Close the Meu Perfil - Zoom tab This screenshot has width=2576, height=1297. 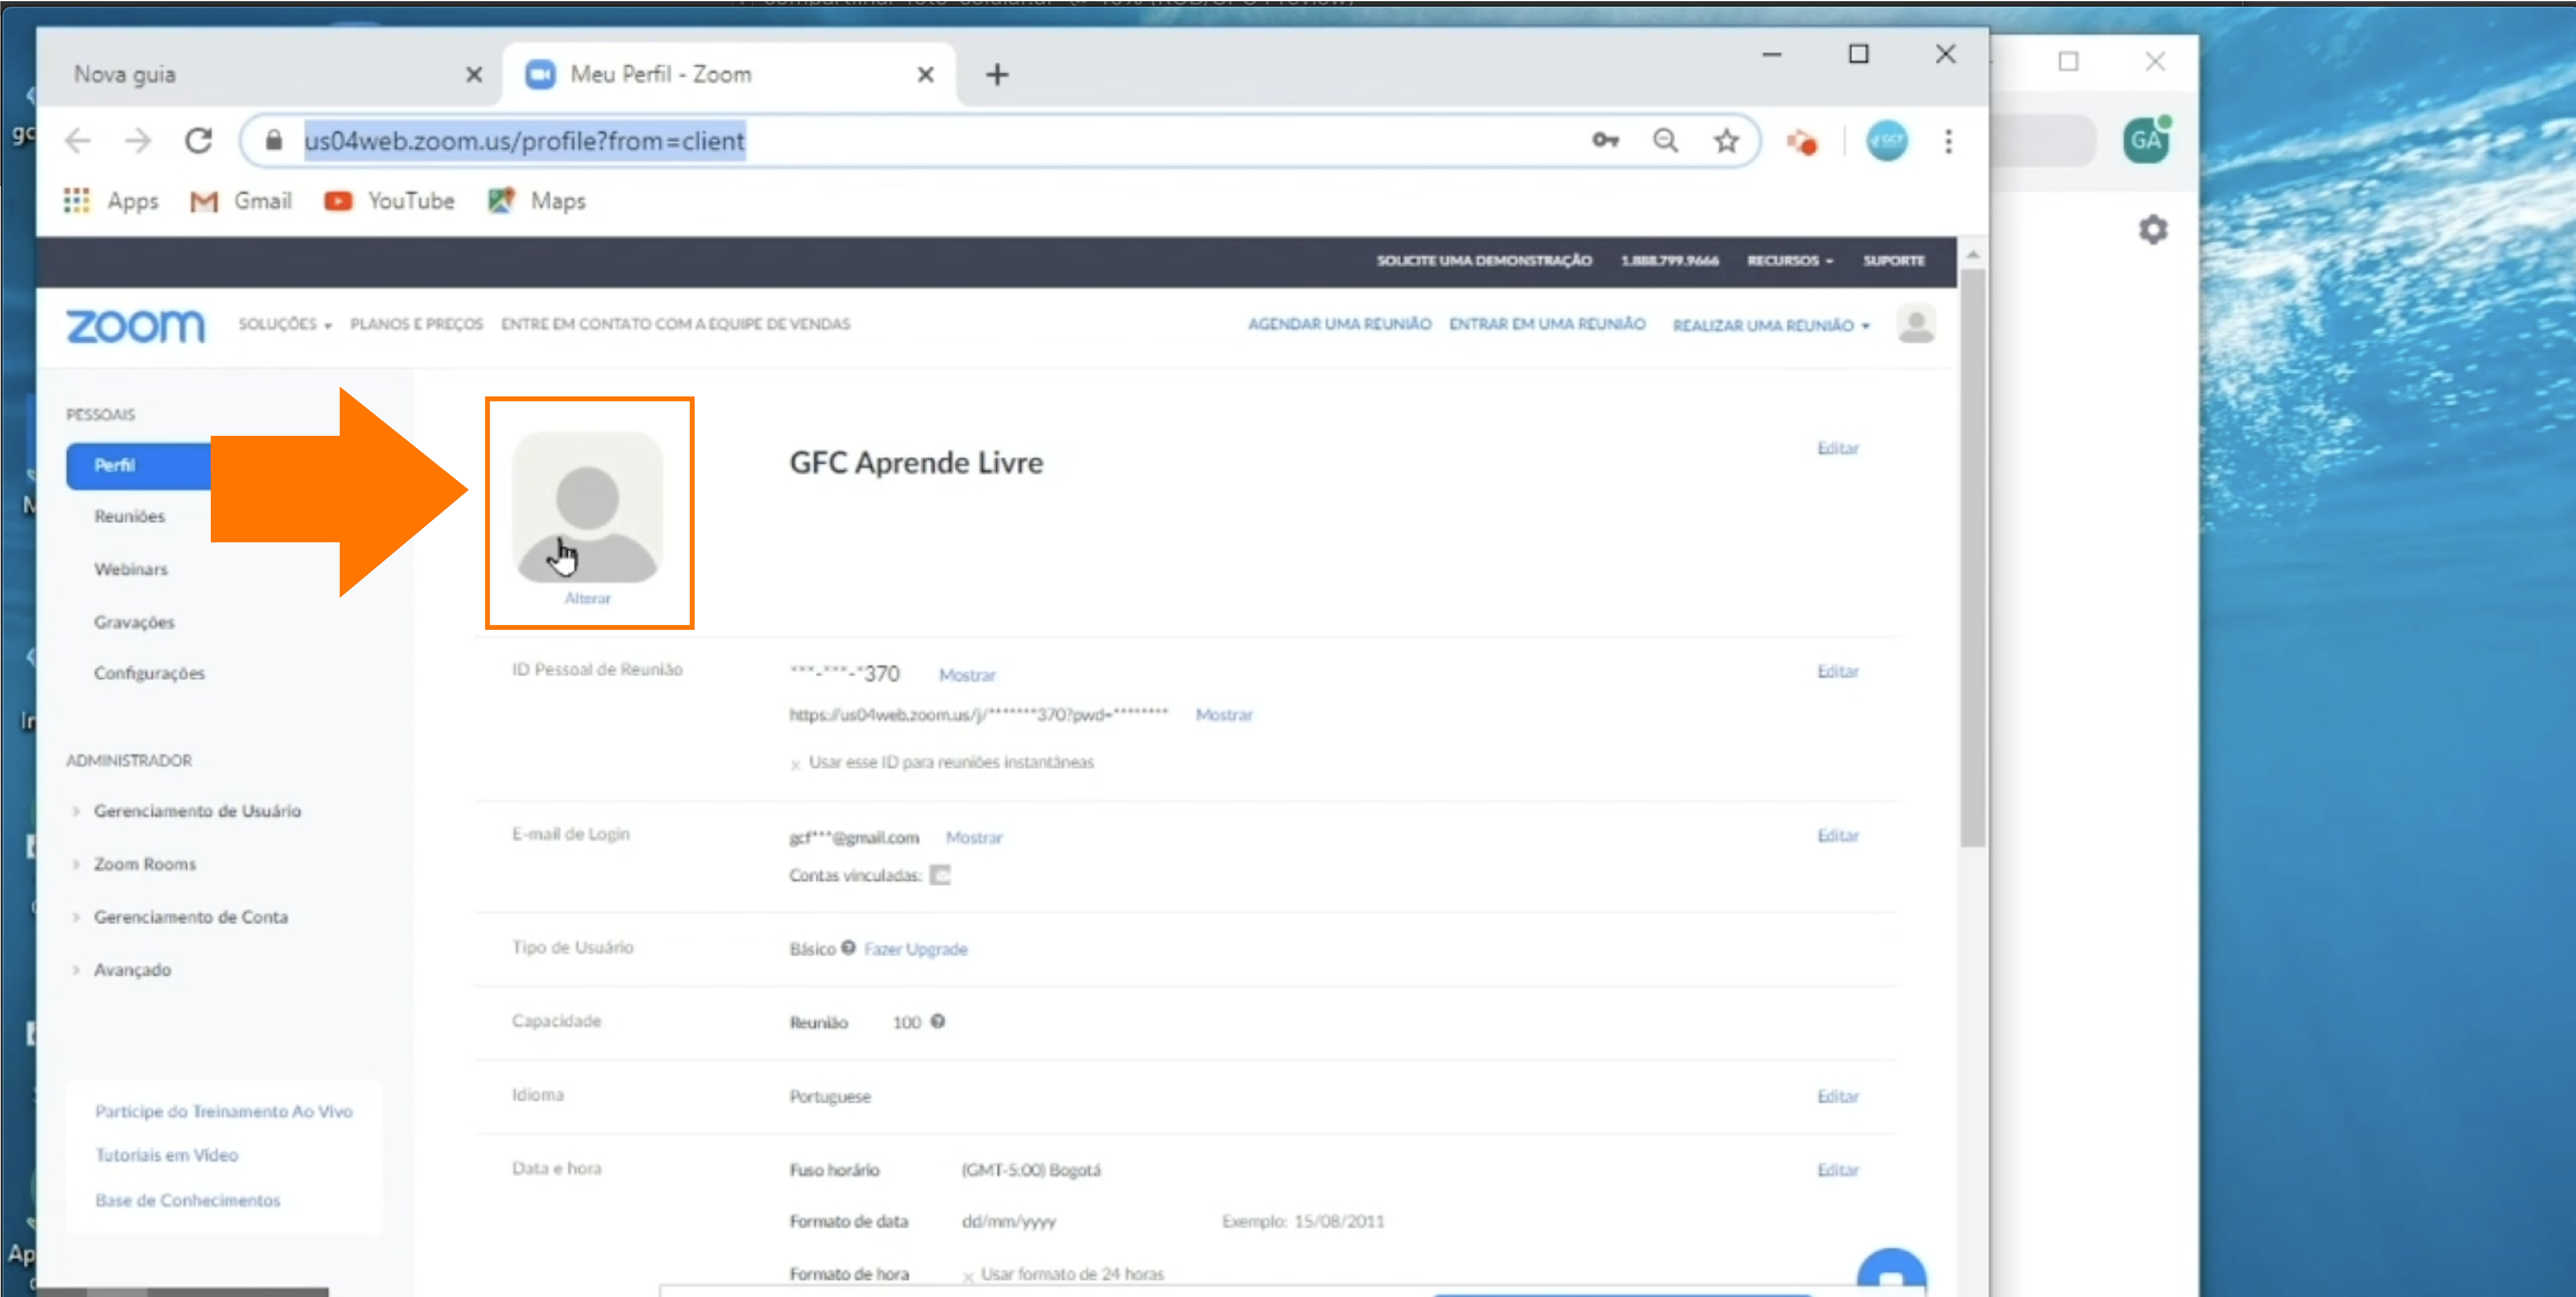pyautogui.click(x=926, y=75)
